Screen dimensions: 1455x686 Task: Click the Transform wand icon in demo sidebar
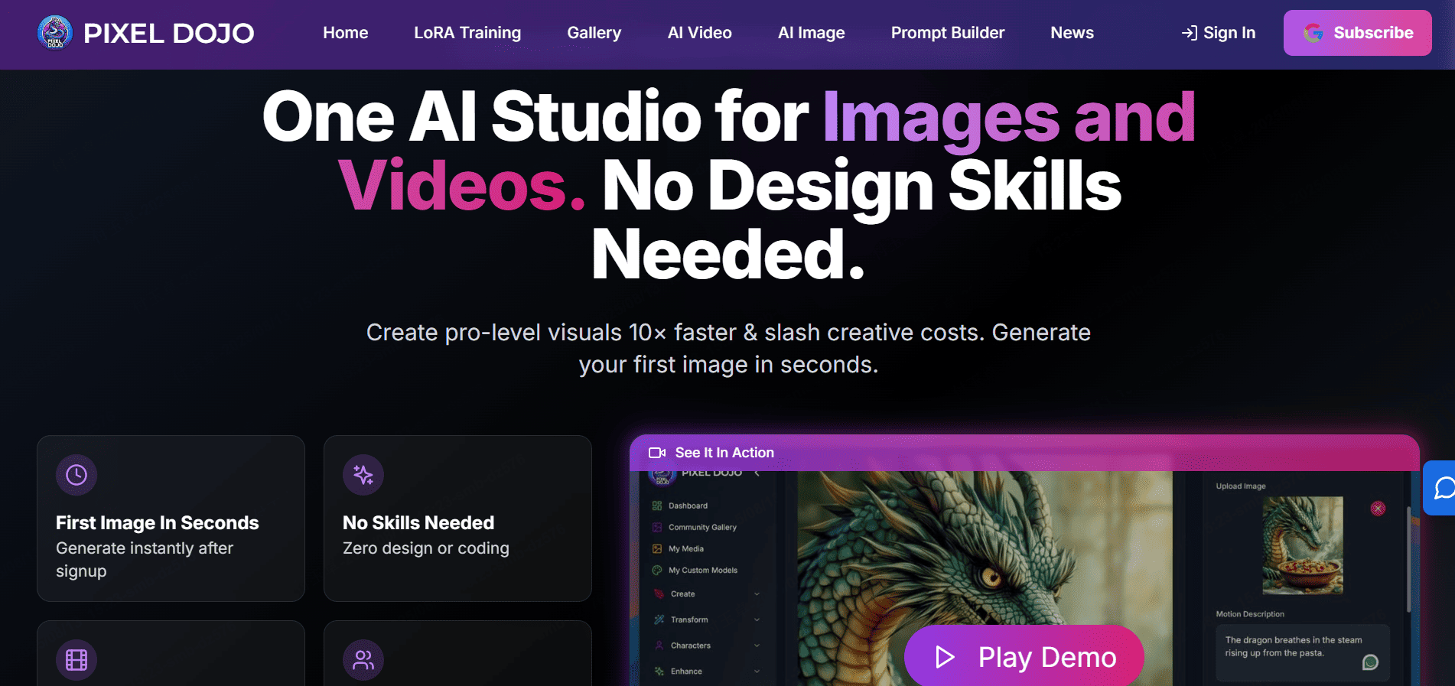point(659,619)
